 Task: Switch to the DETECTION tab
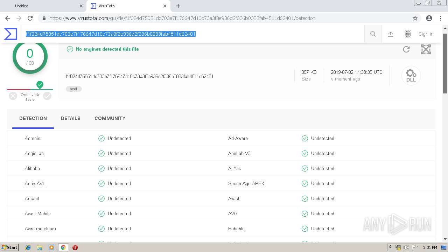[x=33, y=118]
